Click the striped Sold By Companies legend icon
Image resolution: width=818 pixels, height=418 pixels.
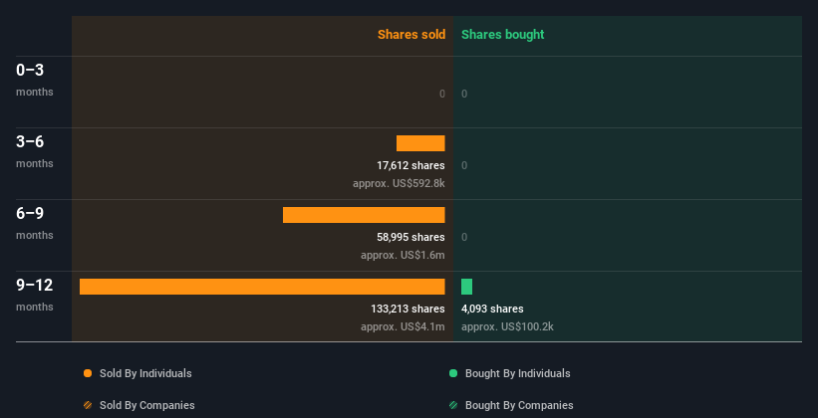click(88, 405)
